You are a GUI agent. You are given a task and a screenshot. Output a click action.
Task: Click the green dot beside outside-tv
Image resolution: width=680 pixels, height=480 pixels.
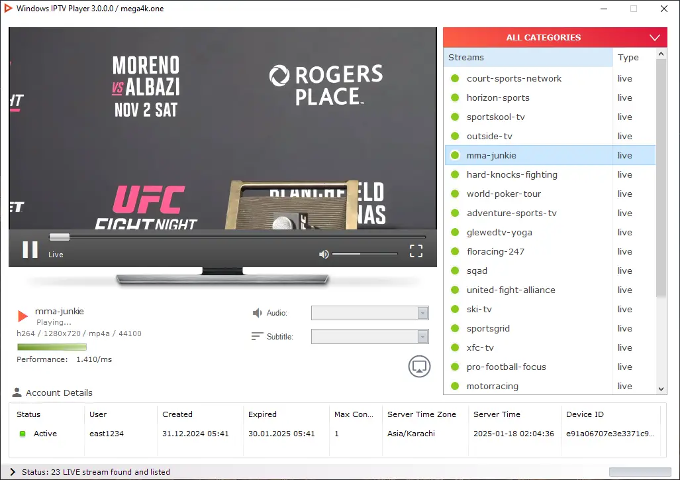(455, 136)
